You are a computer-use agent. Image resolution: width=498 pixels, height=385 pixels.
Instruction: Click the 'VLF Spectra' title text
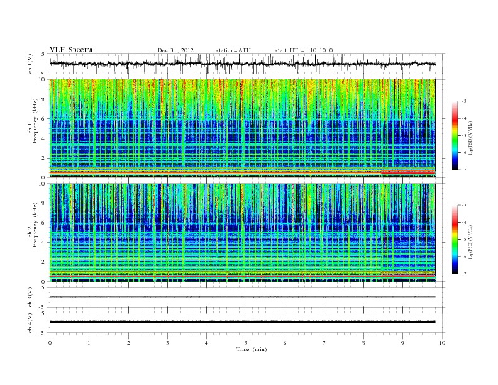[71, 50]
